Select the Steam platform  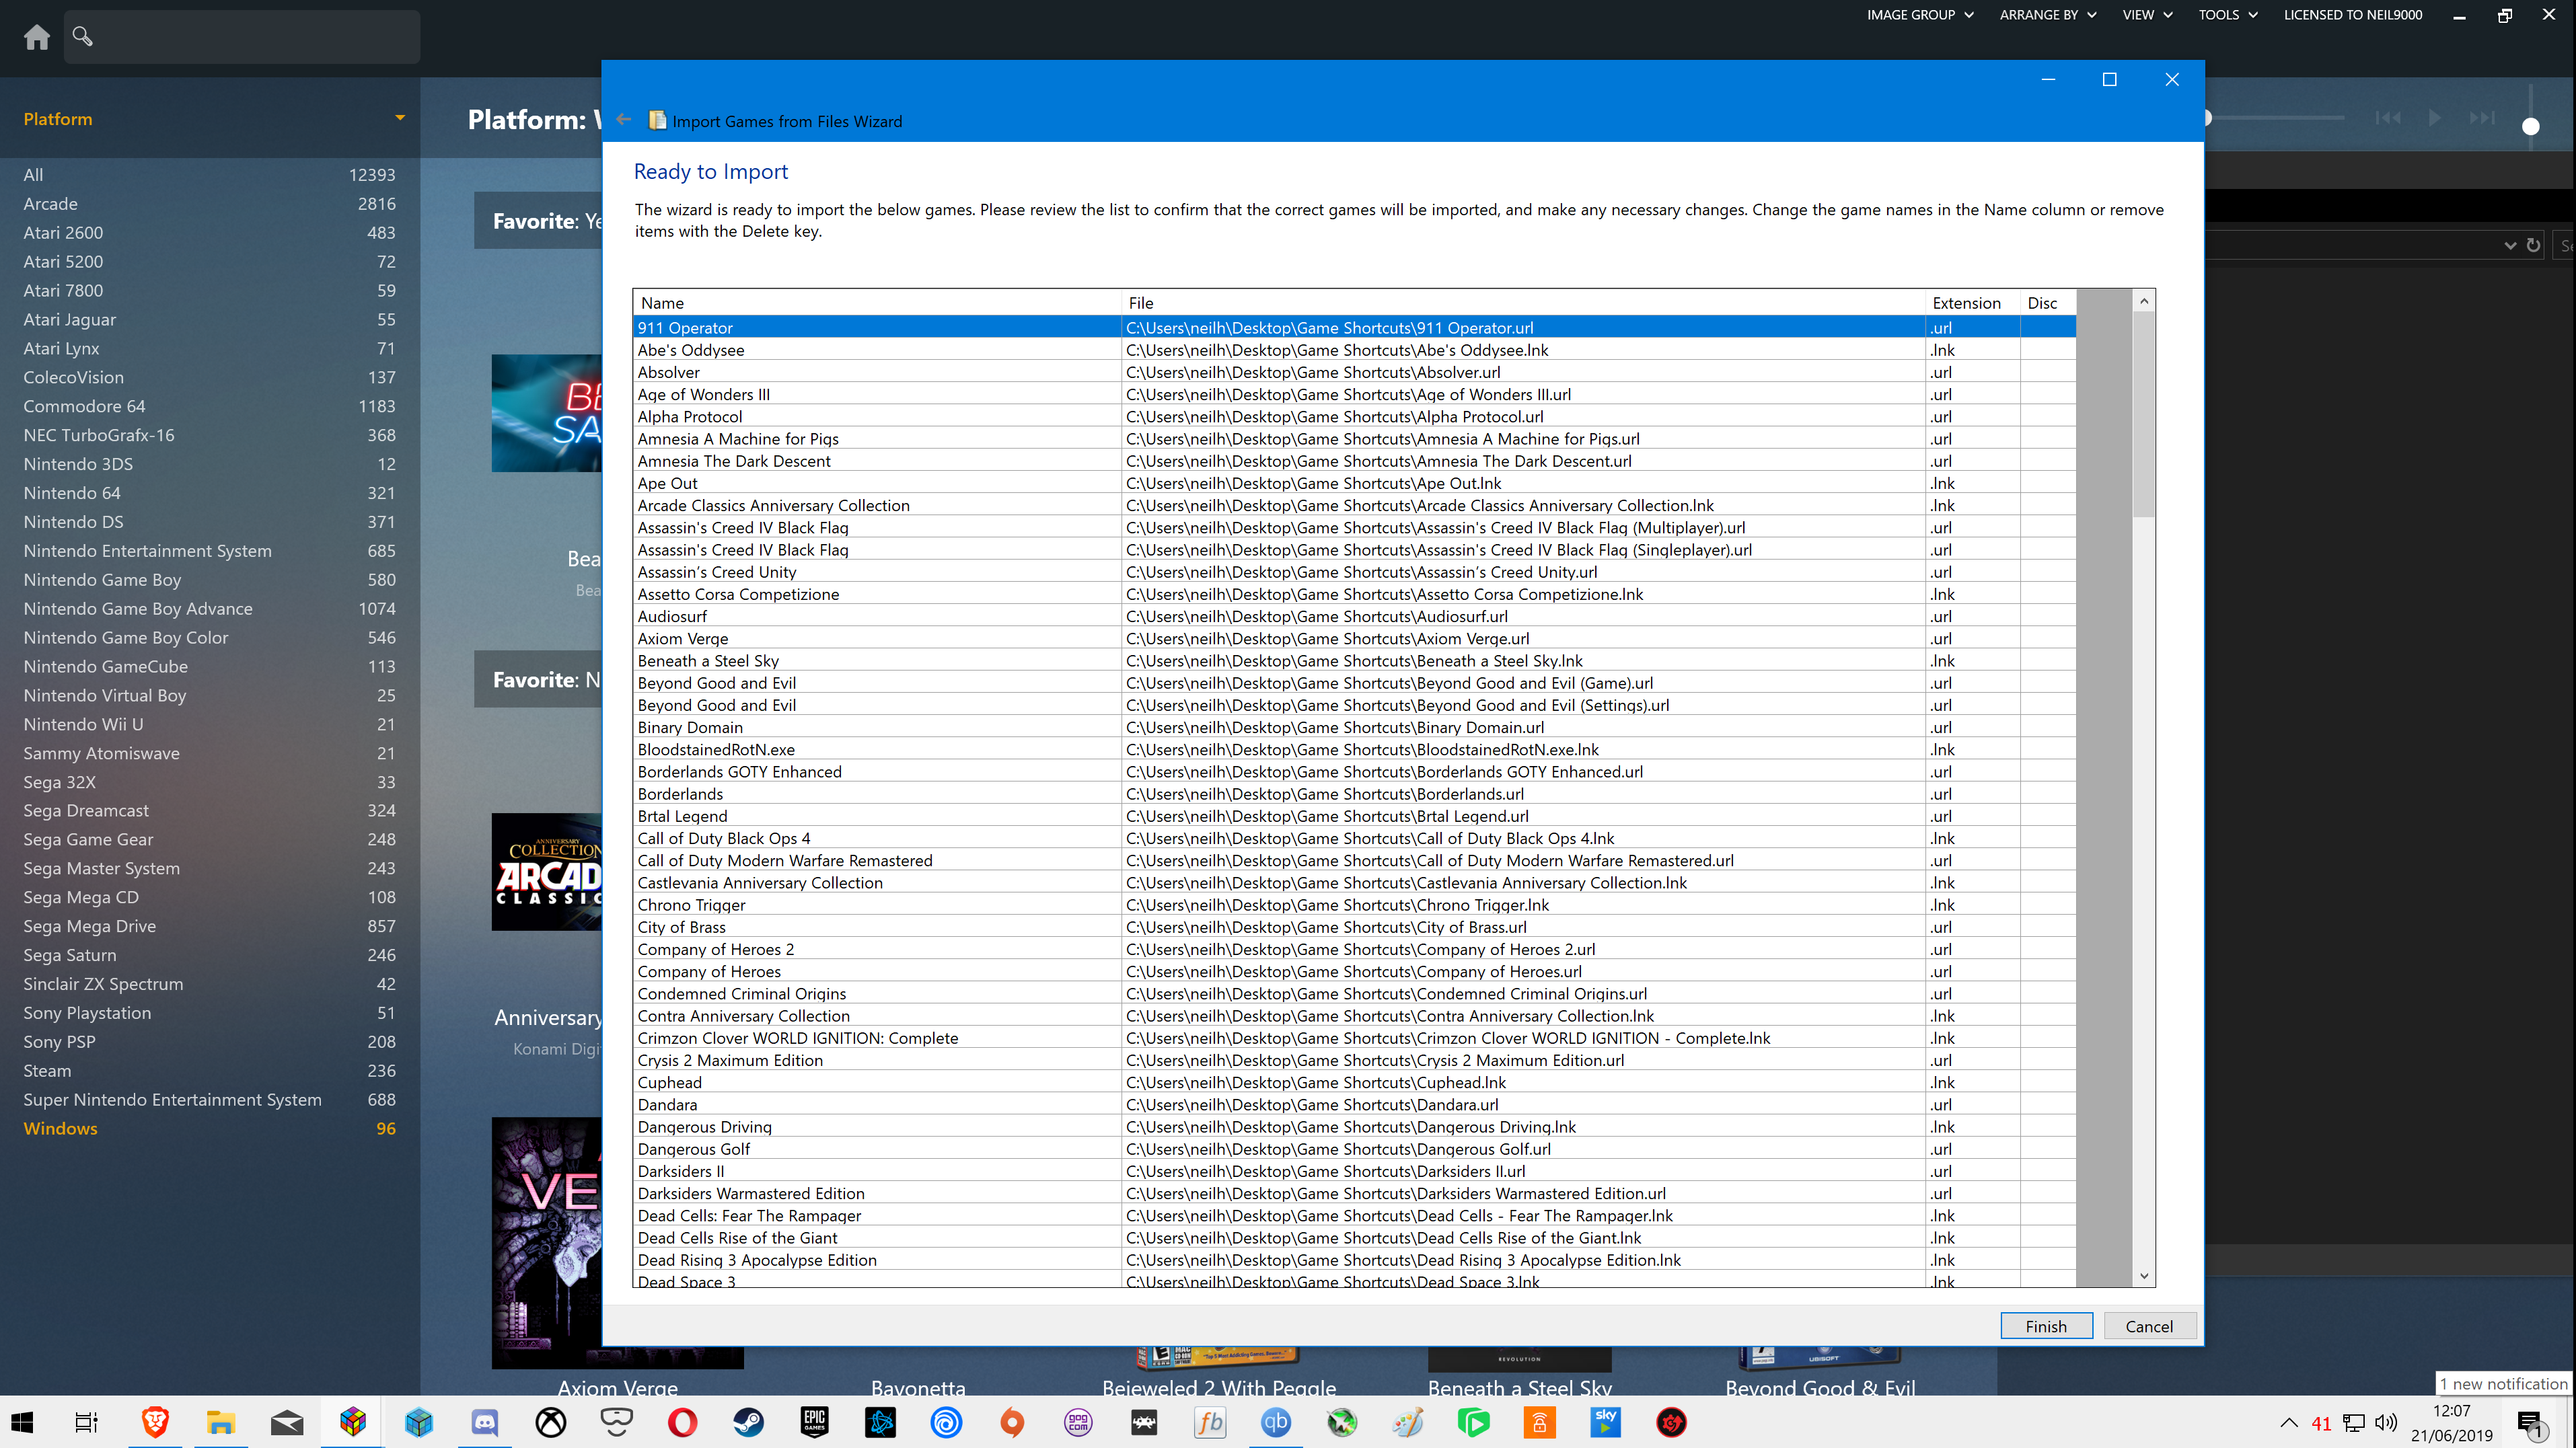pyautogui.click(x=209, y=1070)
